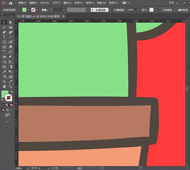Open the 檔案(F) menu
The width and height of the screenshot is (190, 170).
pos(22,3)
